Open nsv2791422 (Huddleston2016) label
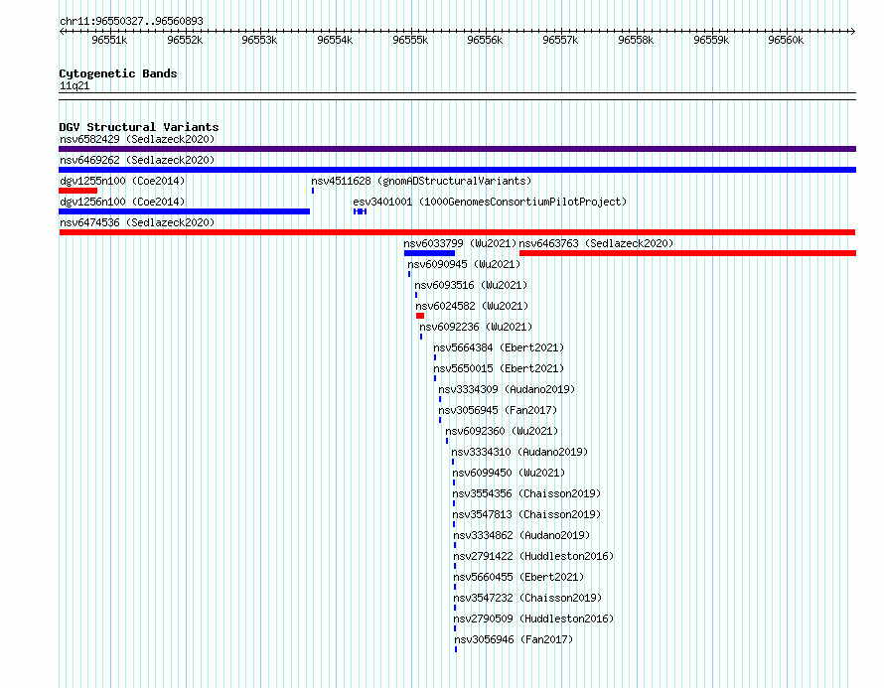884x688 pixels. (533, 556)
